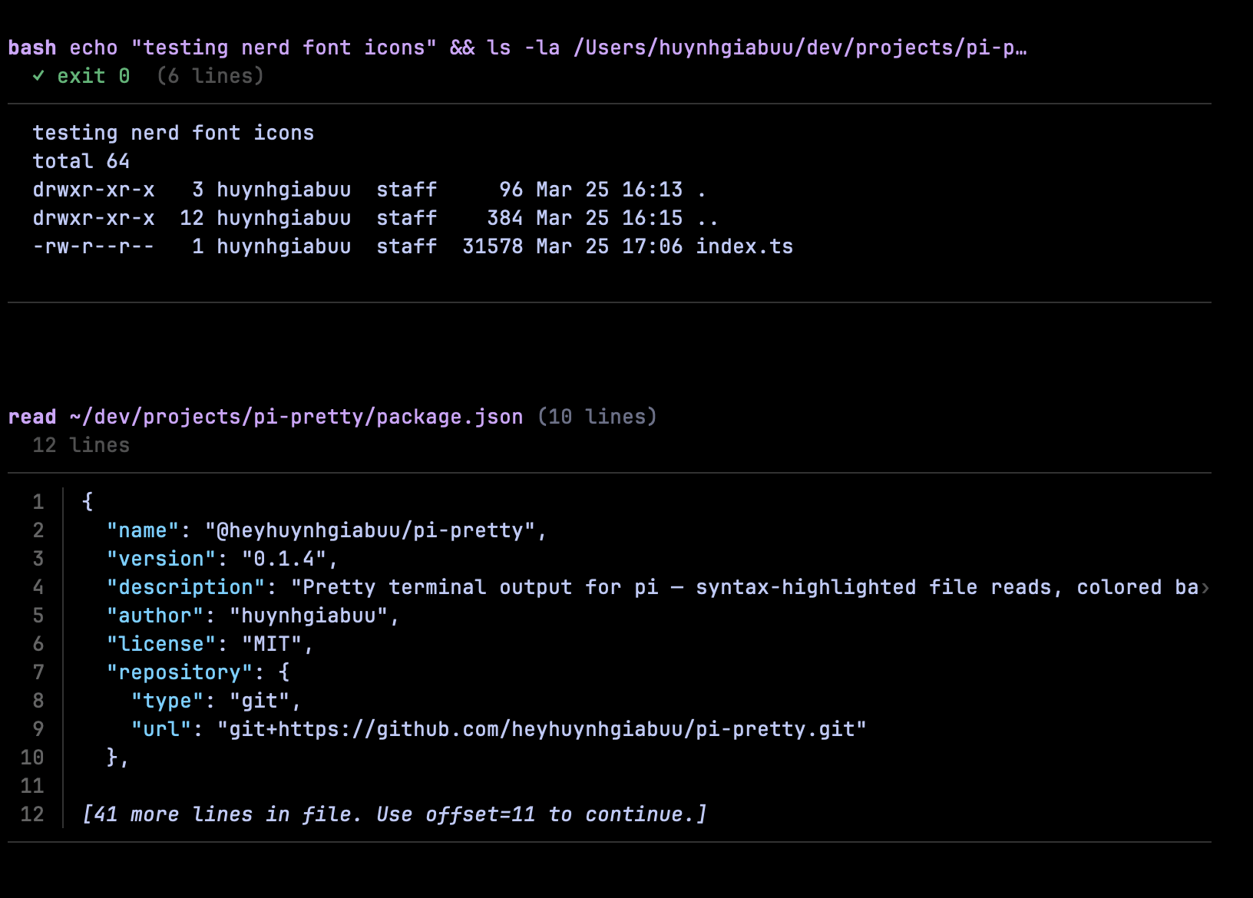Click the read label above package.json output
The height and width of the screenshot is (898, 1253).
tap(31, 416)
